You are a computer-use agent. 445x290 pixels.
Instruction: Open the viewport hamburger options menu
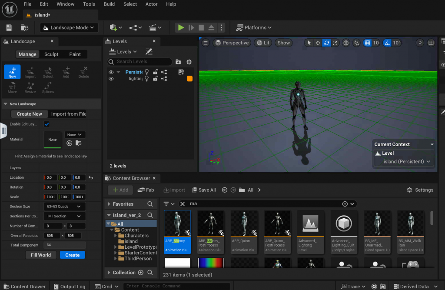206,43
